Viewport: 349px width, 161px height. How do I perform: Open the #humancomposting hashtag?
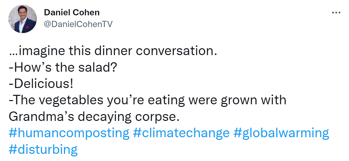[x=69, y=133]
